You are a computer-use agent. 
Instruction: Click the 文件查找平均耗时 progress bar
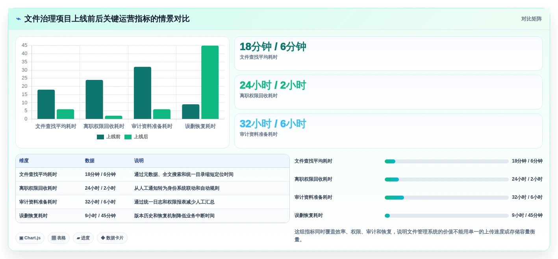447,161
